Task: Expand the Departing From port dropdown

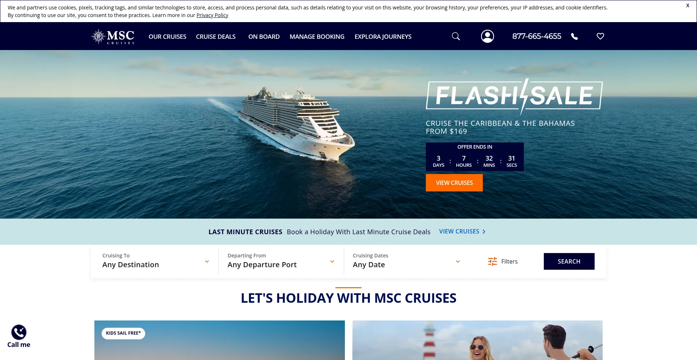Action: (281, 261)
